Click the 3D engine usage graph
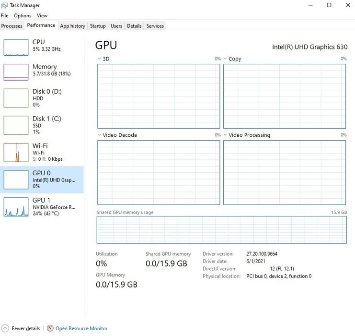 click(159, 96)
